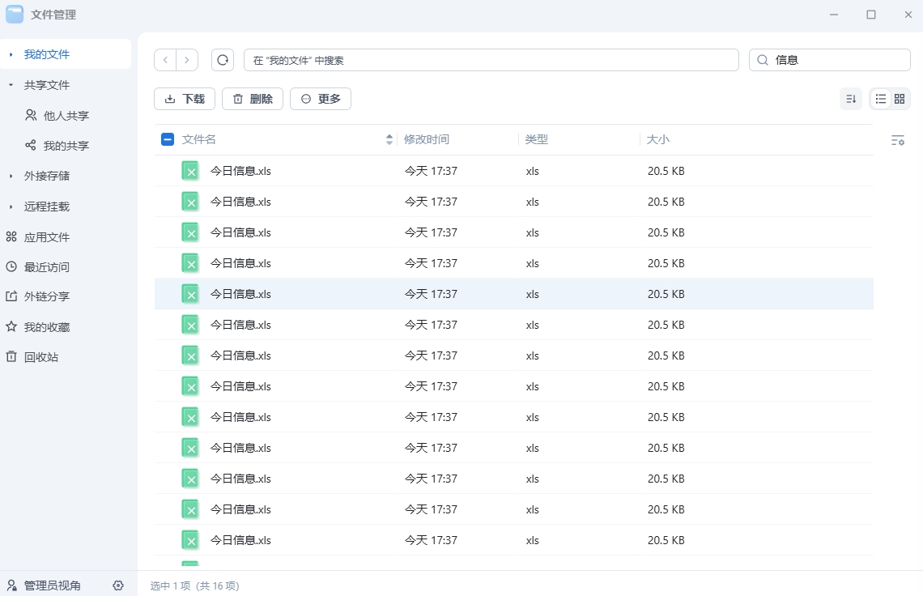This screenshot has width=923, height=596.
Task: Switch to list view
Action: tap(881, 99)
